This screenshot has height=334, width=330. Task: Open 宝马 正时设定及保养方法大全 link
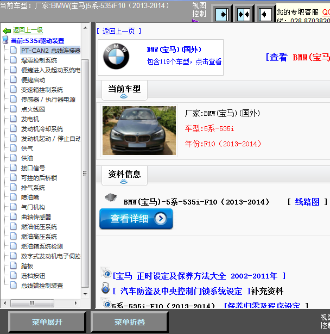coord(199,276)
